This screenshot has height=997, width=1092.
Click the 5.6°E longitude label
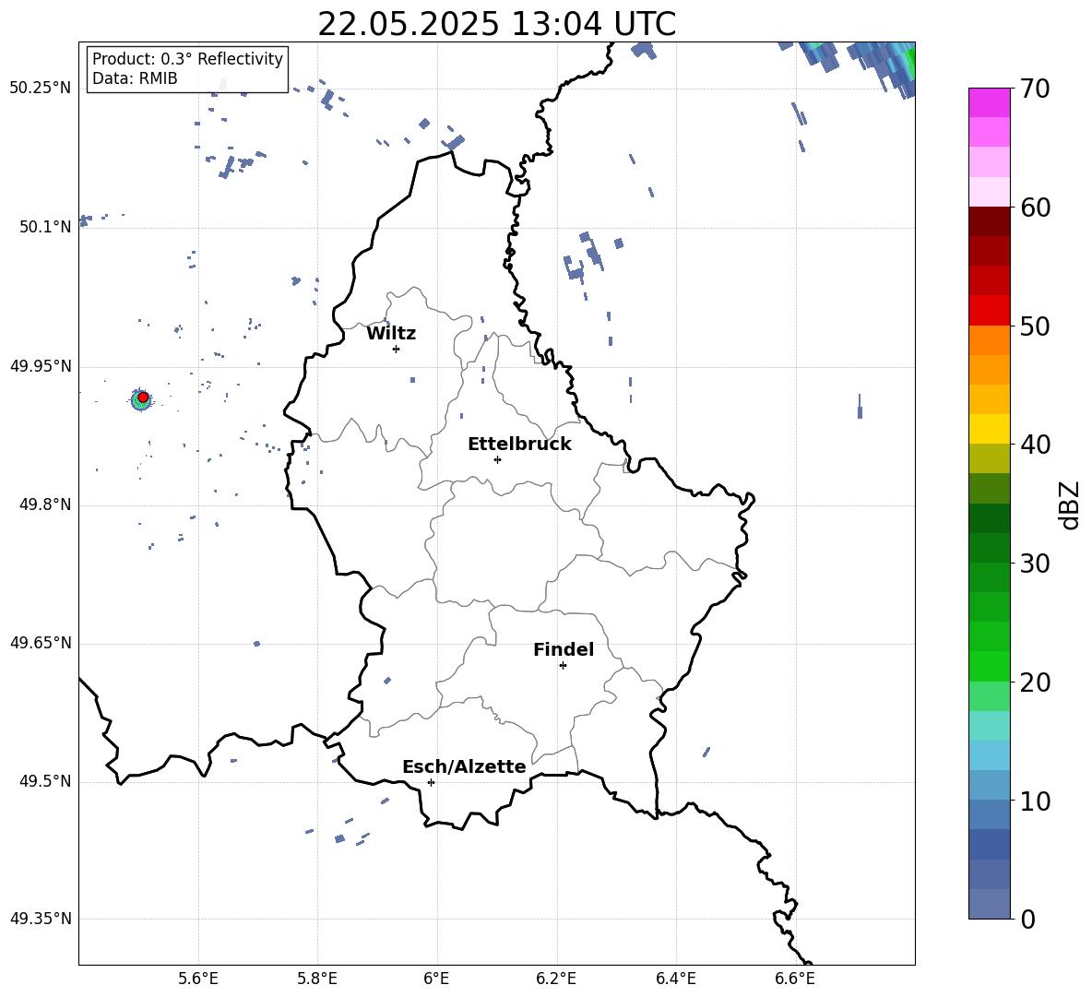198,979
